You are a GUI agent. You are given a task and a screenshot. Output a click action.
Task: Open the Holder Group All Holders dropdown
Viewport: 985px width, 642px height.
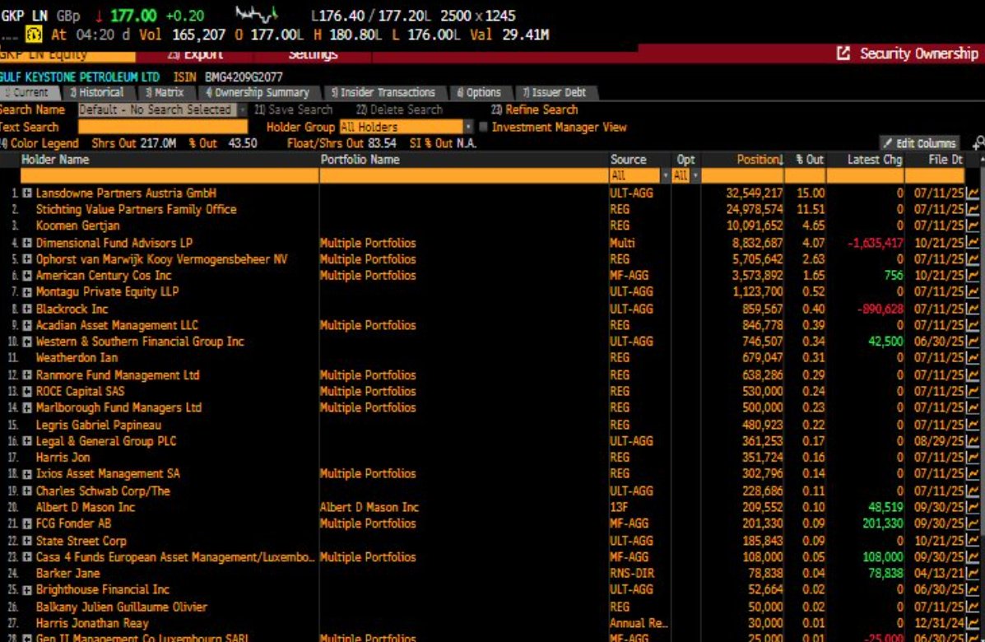(x=406, y=127)
